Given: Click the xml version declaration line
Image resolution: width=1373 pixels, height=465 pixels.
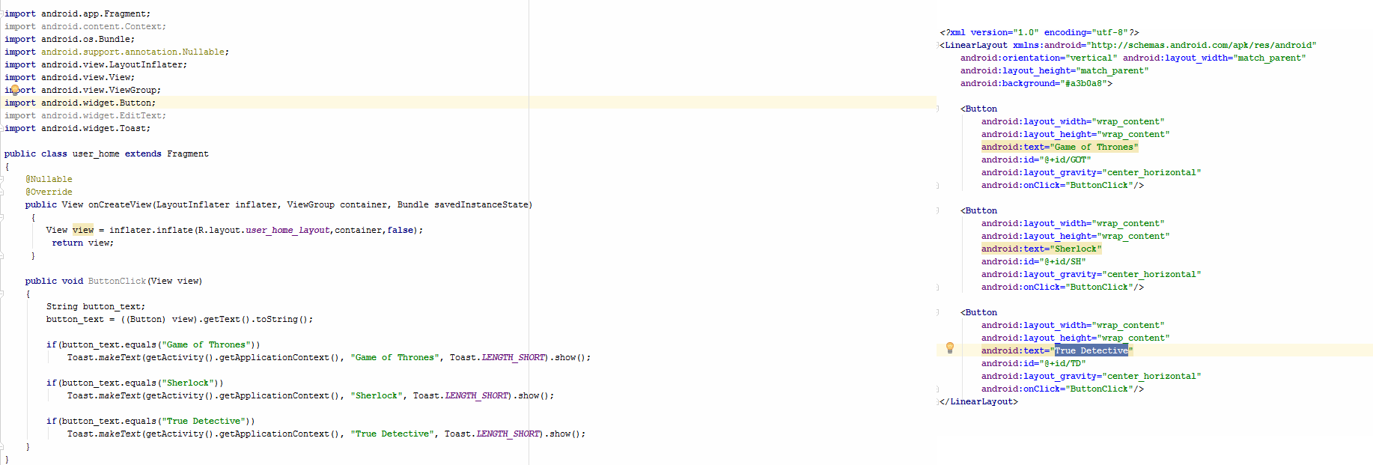Looking at the screenshot, I should coord(1039,32).
